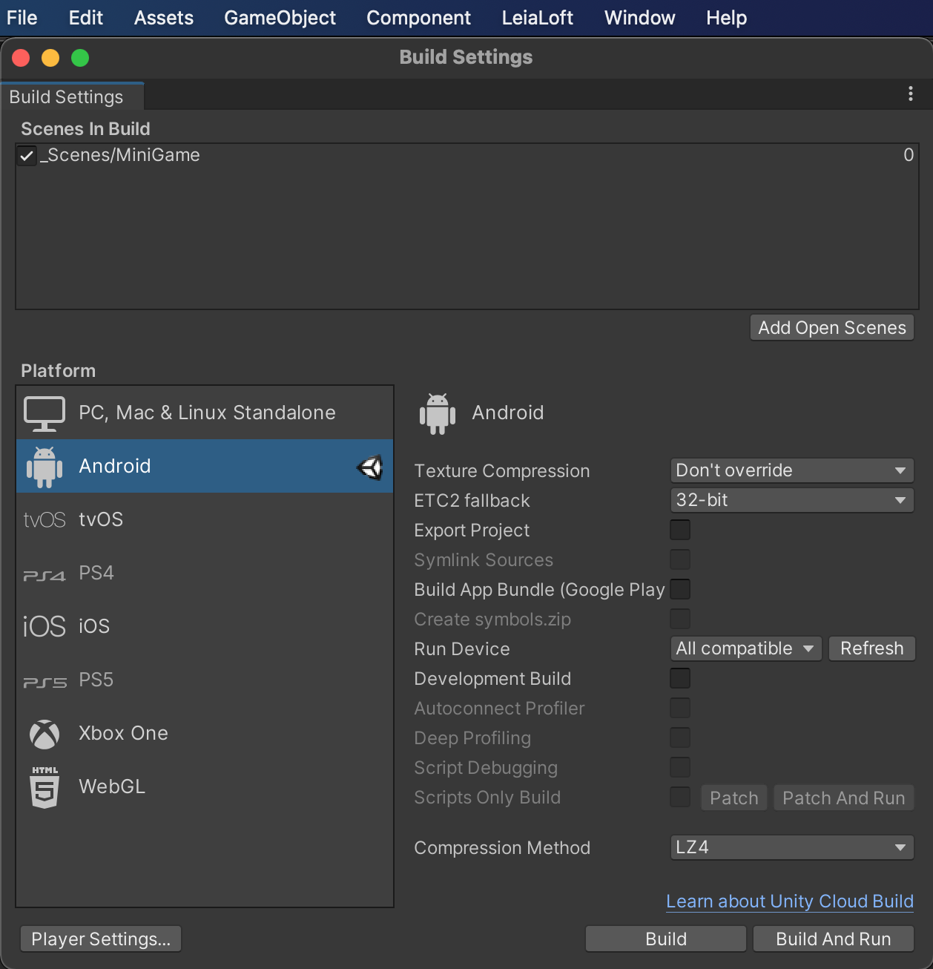
Task: Click the scene build index 0
Action: [x=909, y=155]
